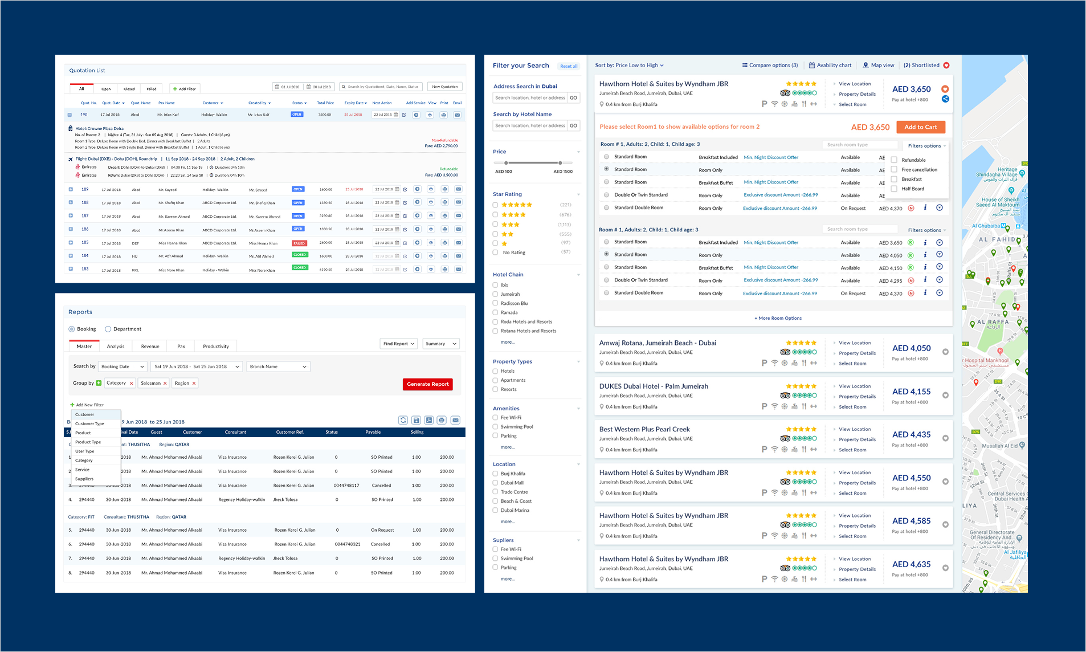1086x652 pixels.
Task: Open the Sort by Price dropdown
Action: click(630, 66)
